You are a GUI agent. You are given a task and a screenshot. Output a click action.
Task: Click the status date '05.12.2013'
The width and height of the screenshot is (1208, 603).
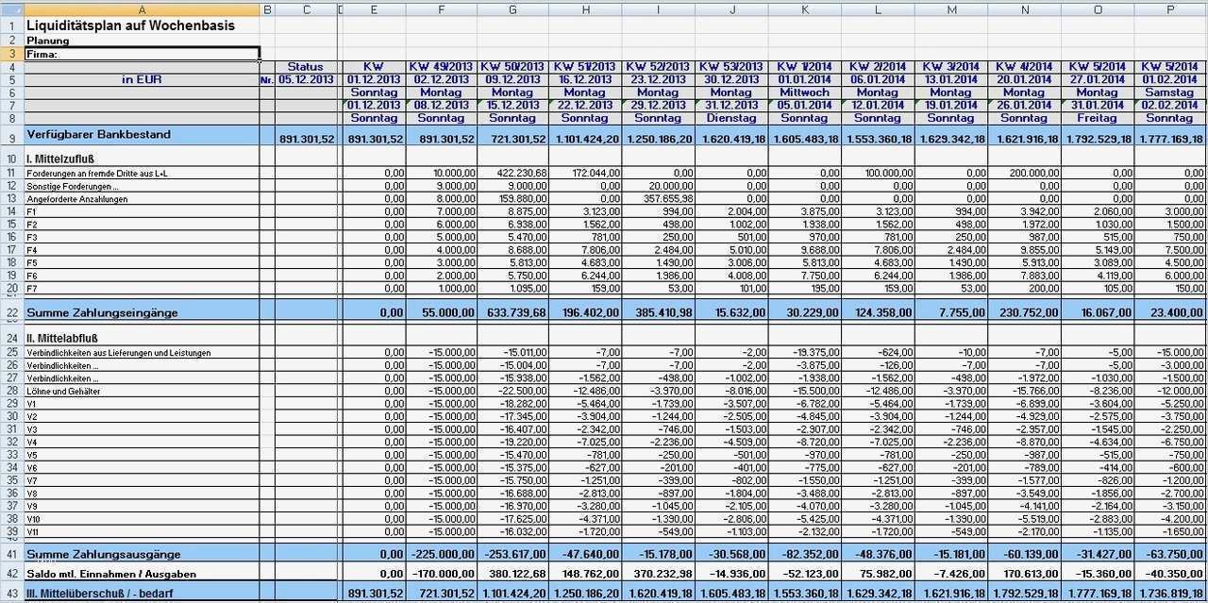(x=306, y=79)
